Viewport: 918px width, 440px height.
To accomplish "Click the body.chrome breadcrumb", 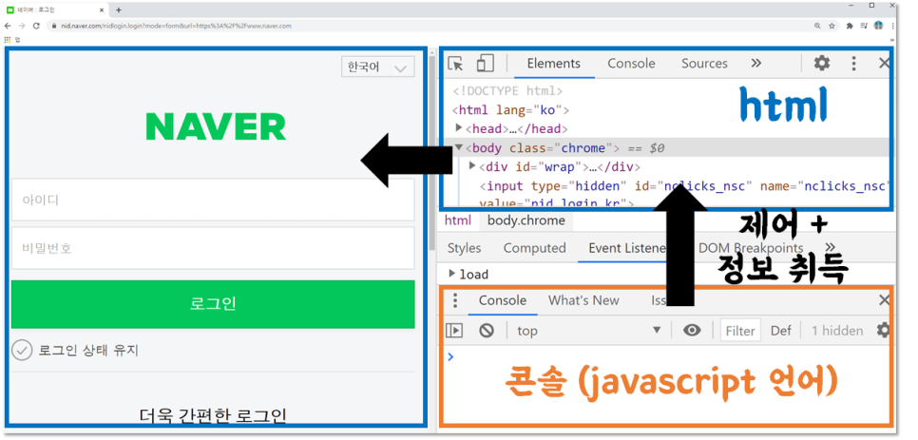I will coord(526,220).
